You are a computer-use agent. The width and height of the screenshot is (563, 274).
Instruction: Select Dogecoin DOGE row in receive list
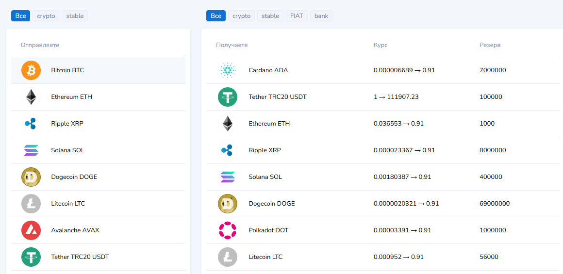(271, 204)
